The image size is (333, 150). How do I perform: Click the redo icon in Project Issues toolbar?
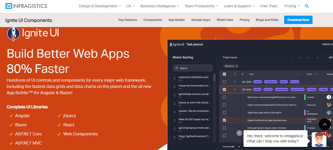click(309, 57)
